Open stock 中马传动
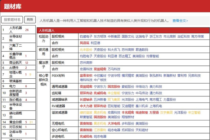The height and width of the screenshot is (140, 210). click(142, 93)
